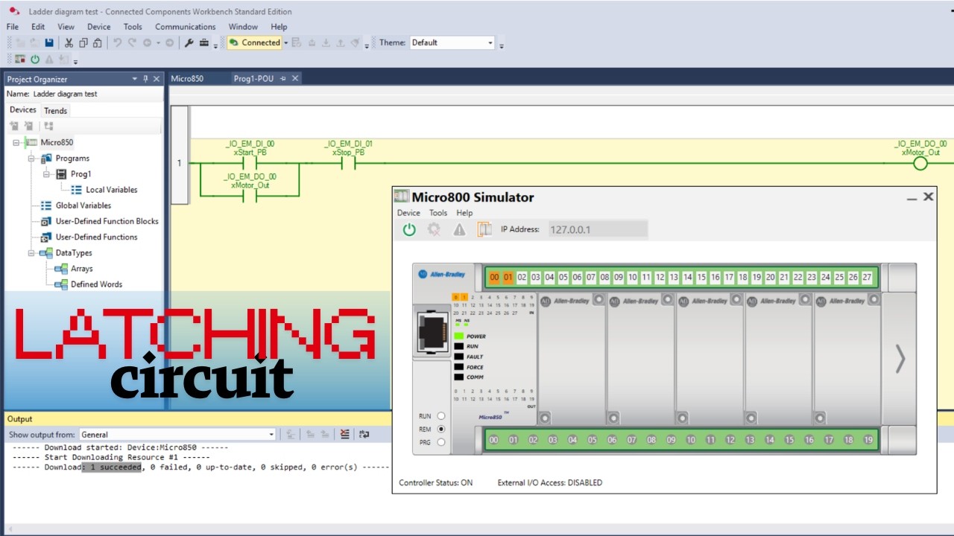Click the simulator gear settings icon
Screen dimensions: 954x536
point(434,230)
